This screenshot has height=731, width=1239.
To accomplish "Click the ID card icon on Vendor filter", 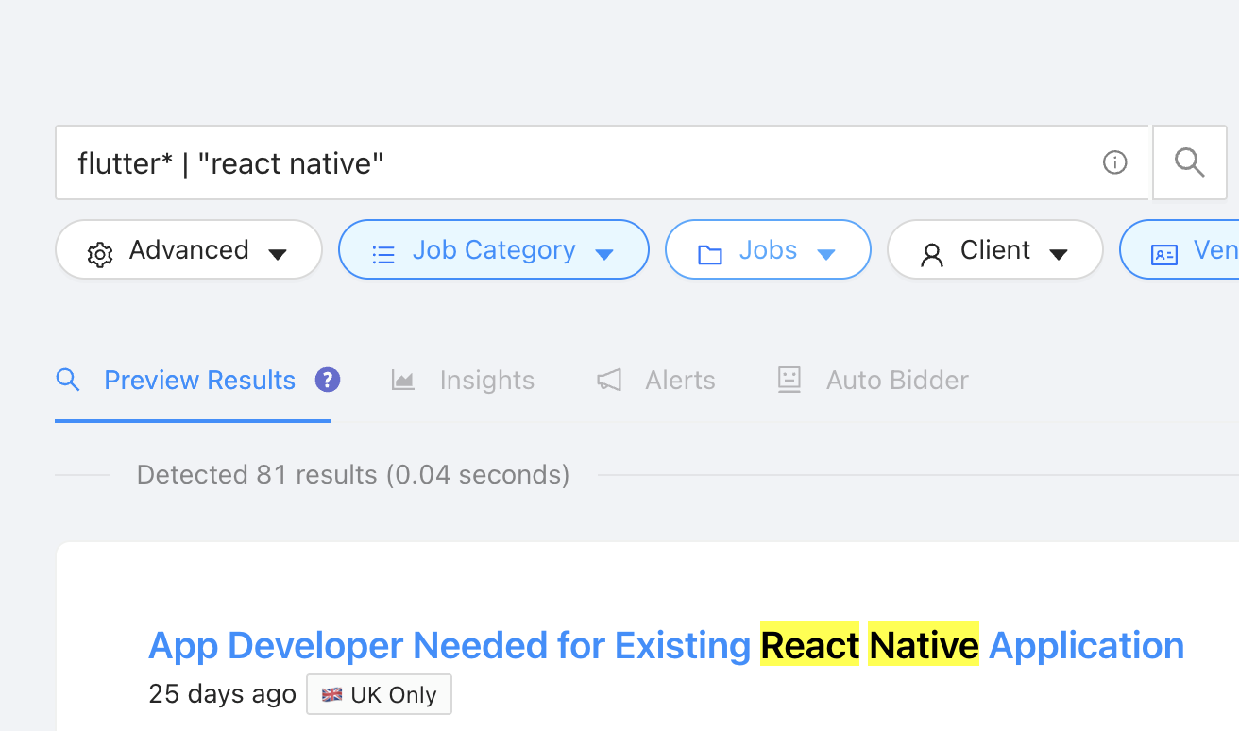I will pyautogui.click(x=1163, y=253).
